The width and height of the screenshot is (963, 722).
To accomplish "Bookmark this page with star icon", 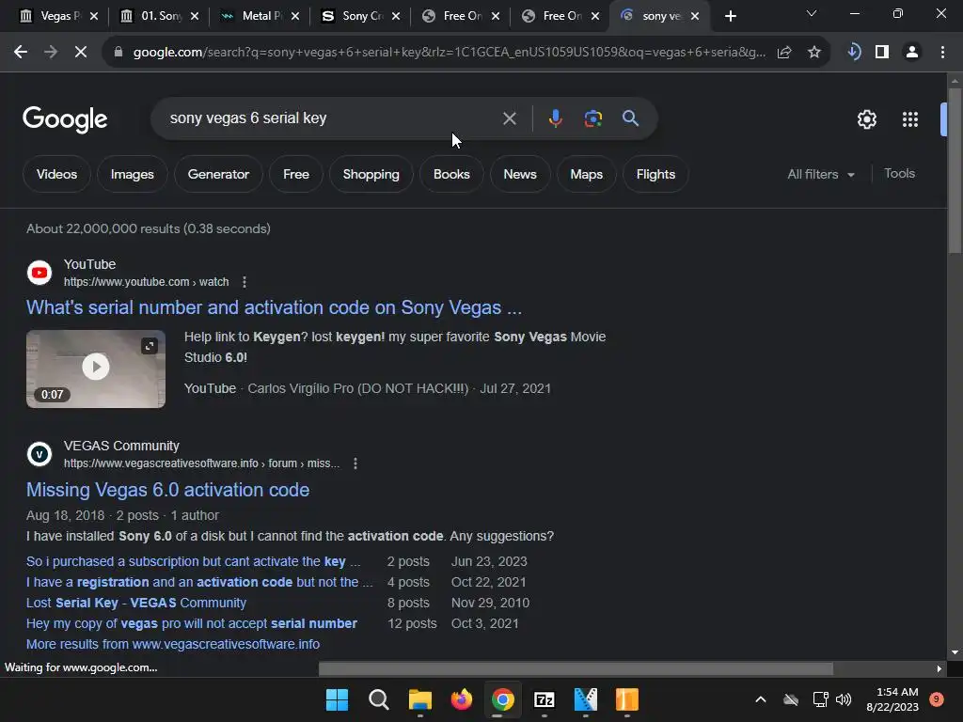I will point(814,53).
